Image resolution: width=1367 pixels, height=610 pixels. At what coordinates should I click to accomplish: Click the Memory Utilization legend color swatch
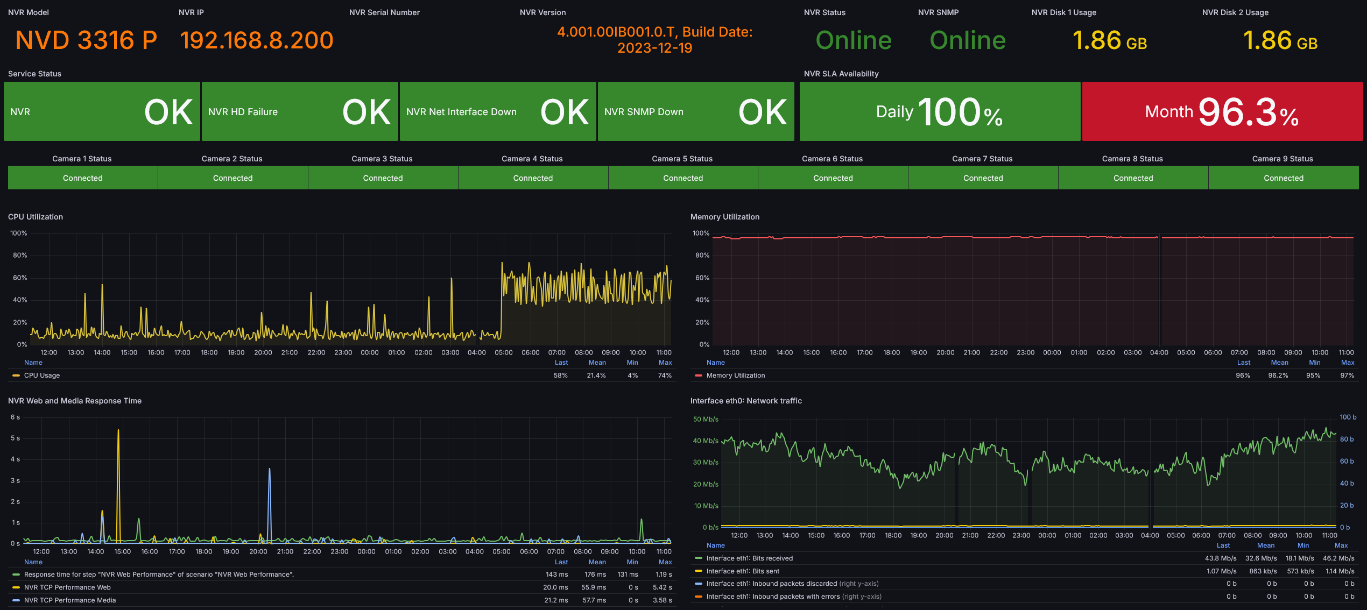(698, 375)
